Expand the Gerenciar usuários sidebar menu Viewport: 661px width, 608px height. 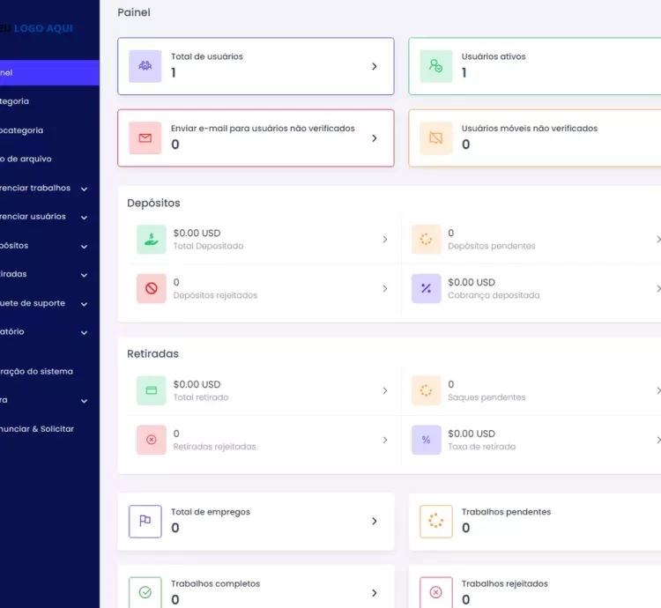click(84, 217)
